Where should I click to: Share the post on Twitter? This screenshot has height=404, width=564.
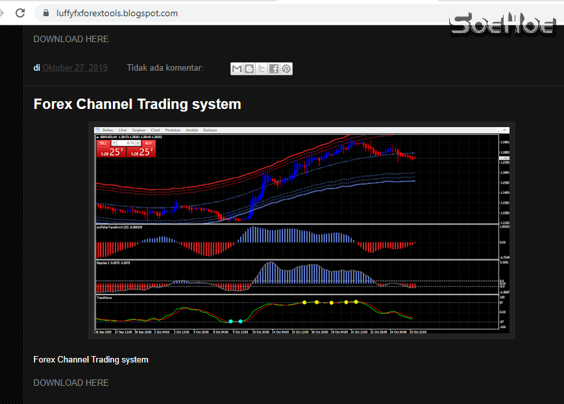click(261, 68)
